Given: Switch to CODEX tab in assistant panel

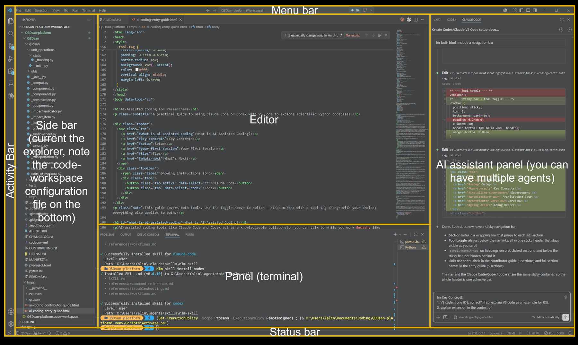Looking at the screenshot, I should tap(451, 20).
